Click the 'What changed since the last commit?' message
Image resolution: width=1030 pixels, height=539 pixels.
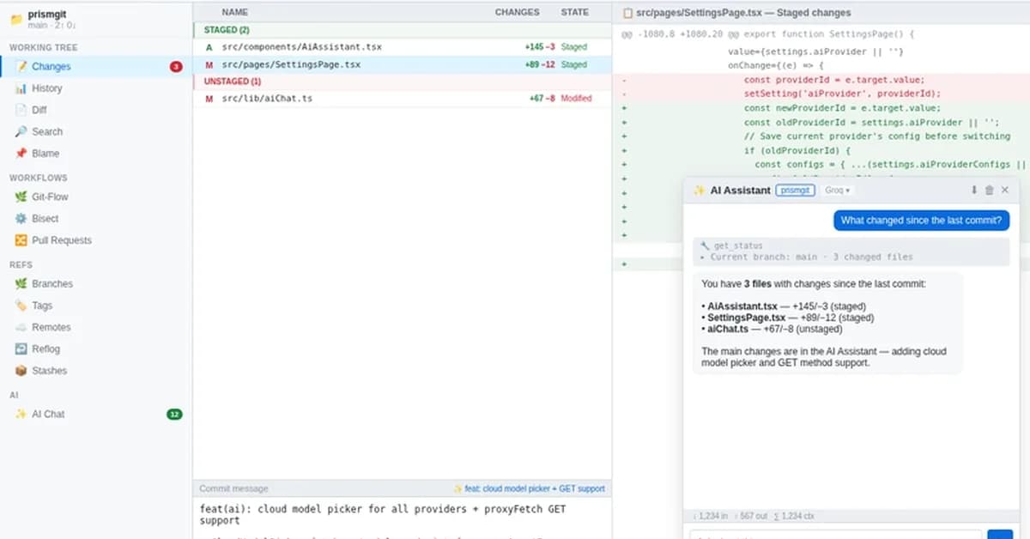[921, 221]
